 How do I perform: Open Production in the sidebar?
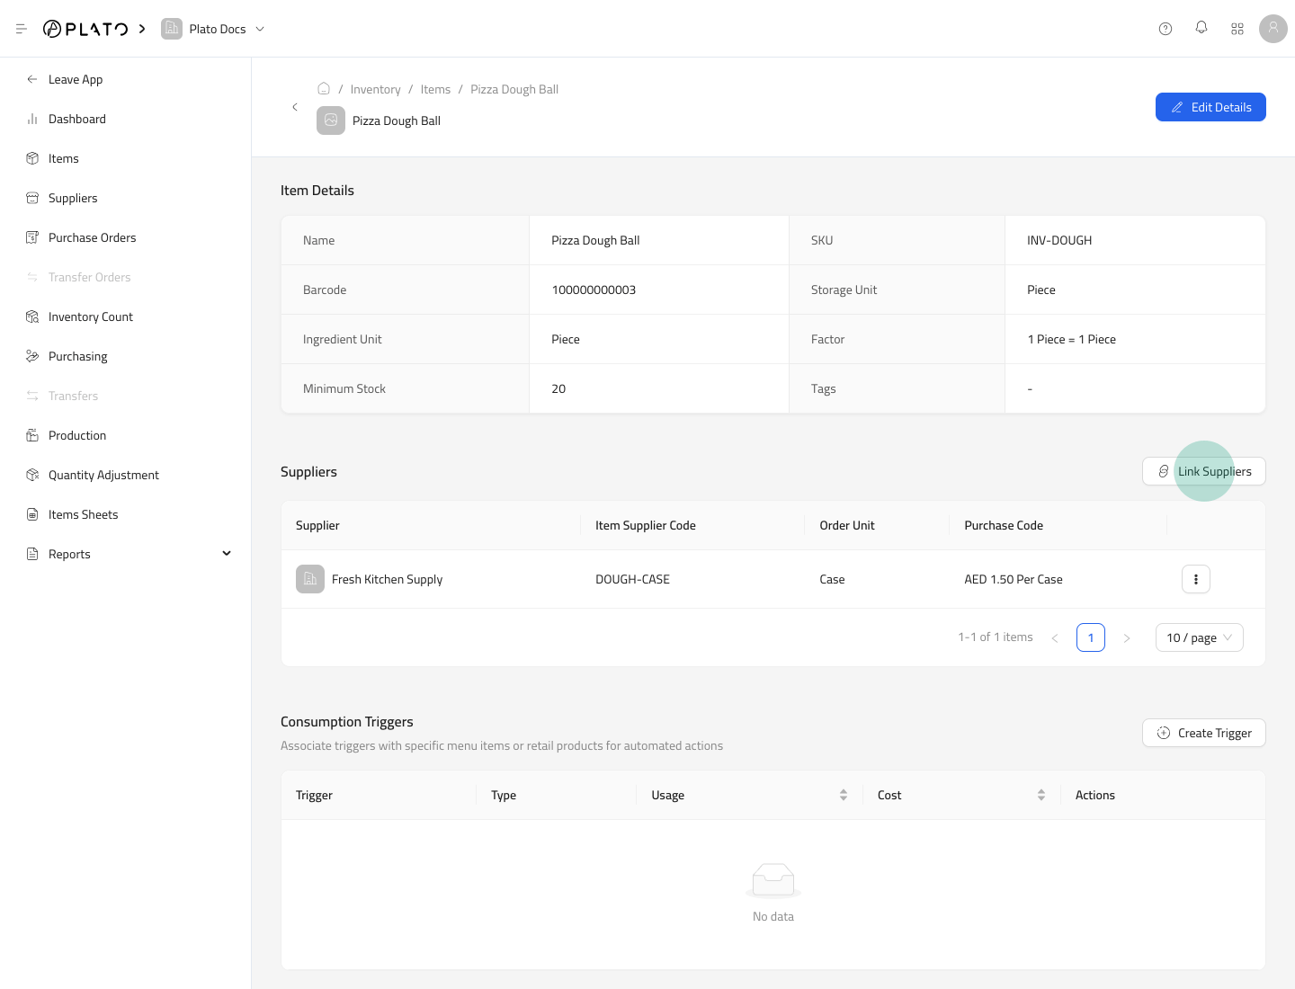click(x=77, y=435)
